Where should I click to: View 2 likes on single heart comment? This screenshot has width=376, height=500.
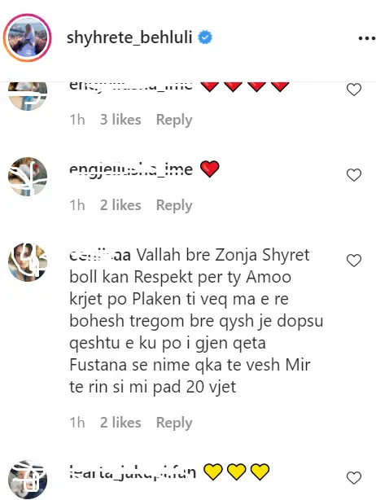point(120,205)
